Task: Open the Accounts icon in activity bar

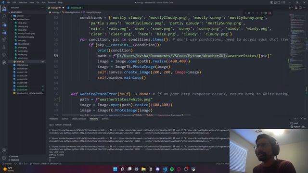Action: pyautogui.click(x=4, y=150)
